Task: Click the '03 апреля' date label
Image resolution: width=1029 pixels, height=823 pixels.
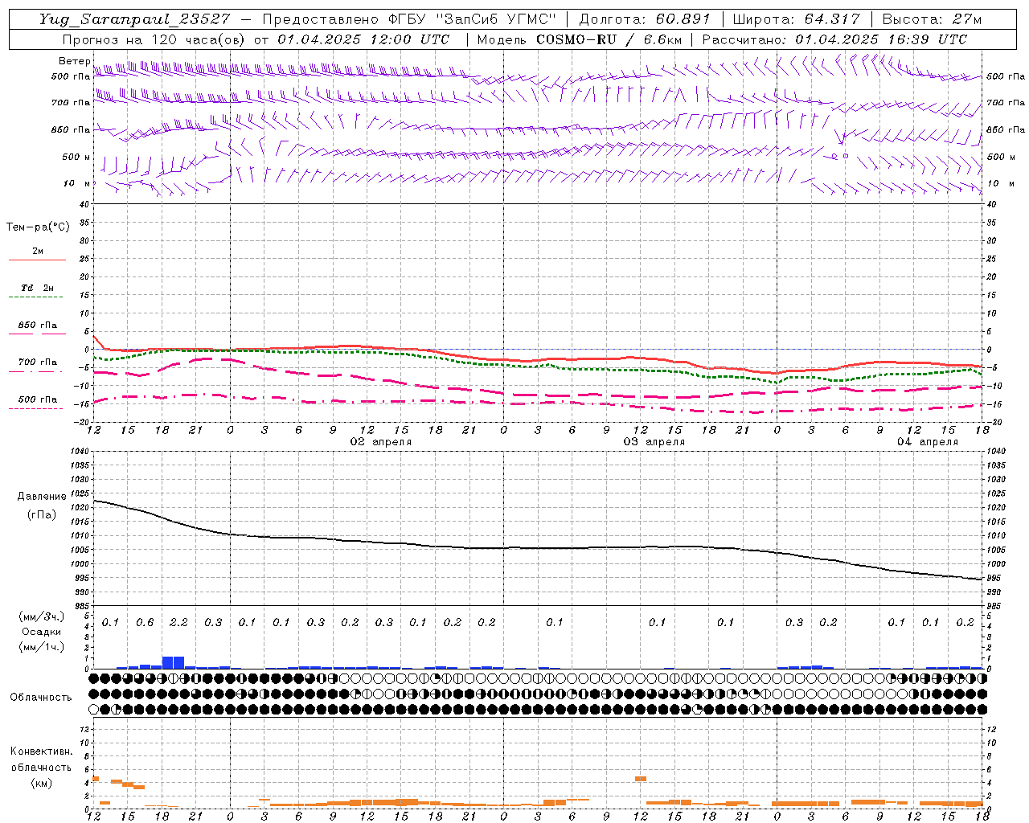Action: (x=654, y=442)
